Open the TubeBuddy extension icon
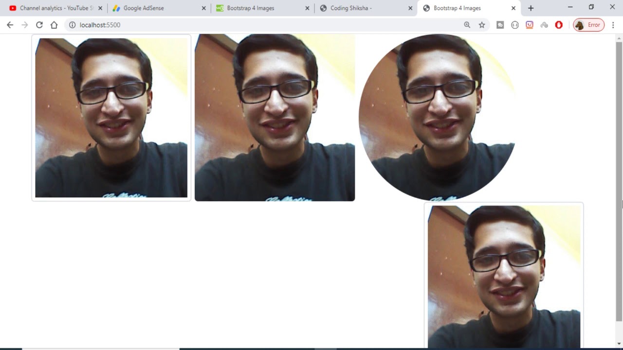Screen dimensions: 623x350 click(x=500, y=25)
